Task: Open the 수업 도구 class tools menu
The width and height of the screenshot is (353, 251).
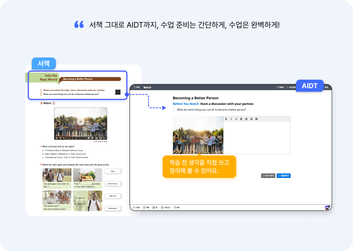Action: (166, 207)
